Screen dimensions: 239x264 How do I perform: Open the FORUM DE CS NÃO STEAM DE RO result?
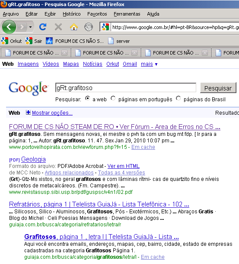pos(115,127)
